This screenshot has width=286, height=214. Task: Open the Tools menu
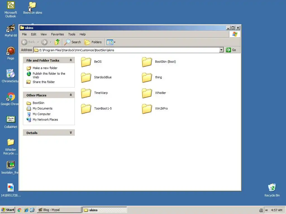[72, 34]
